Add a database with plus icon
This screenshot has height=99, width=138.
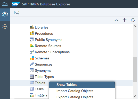125,20
